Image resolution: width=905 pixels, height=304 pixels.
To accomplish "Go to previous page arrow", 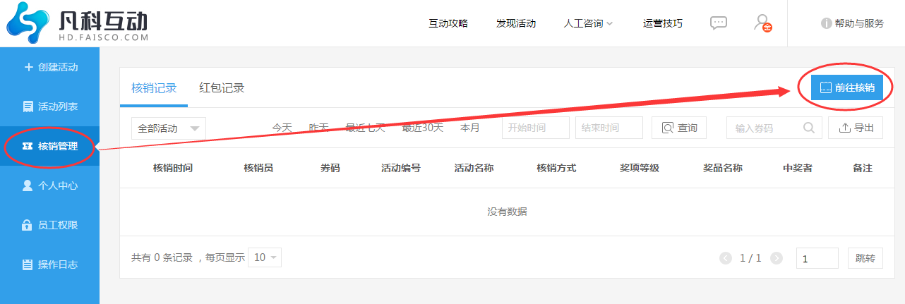I will click(726, 258).
